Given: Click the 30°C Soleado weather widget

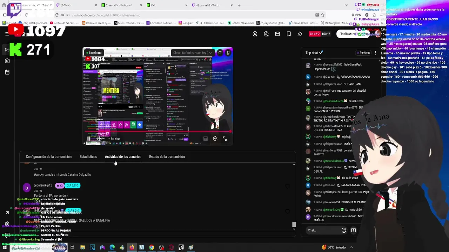Looking at the screenshot, I should pos(334,247).
